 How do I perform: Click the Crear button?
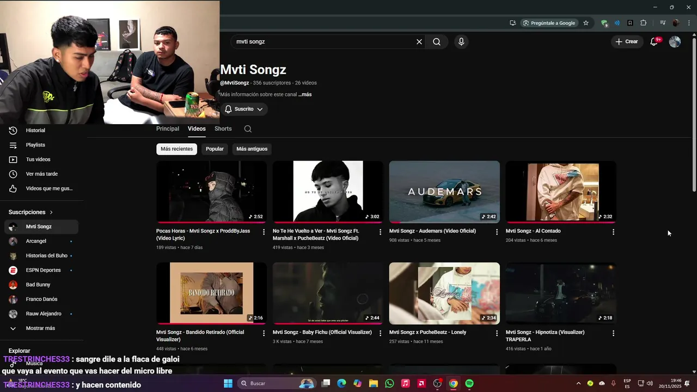pos(626,41)
